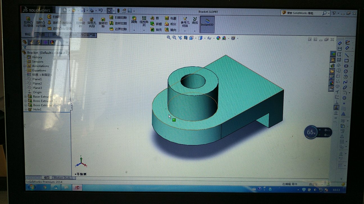This screenshot has width=364, height=204.
Task: Open the Hole Wizard (异型孔向导)
Action: click(x=92, y=22)
